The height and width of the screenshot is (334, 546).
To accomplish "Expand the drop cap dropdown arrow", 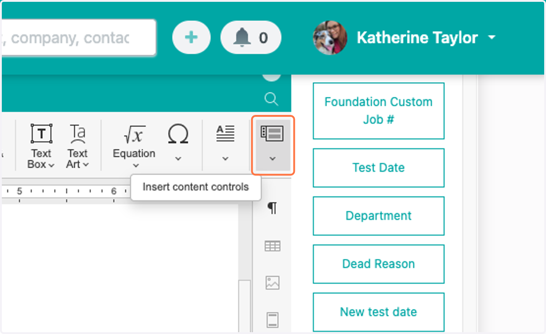I will coord(225,159).
